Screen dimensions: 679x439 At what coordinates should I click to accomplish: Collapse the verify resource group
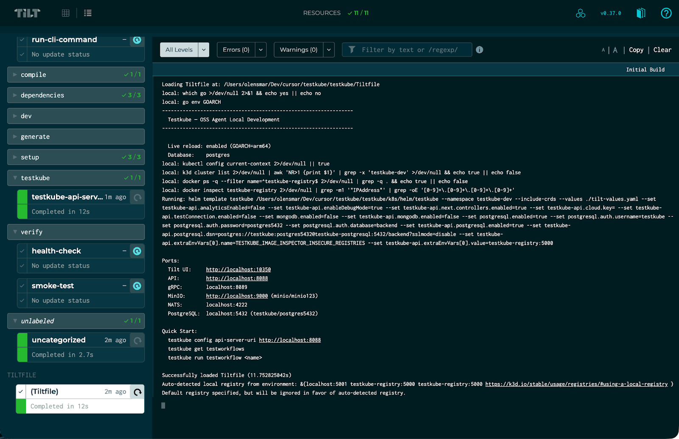click(x=76, y=232)
